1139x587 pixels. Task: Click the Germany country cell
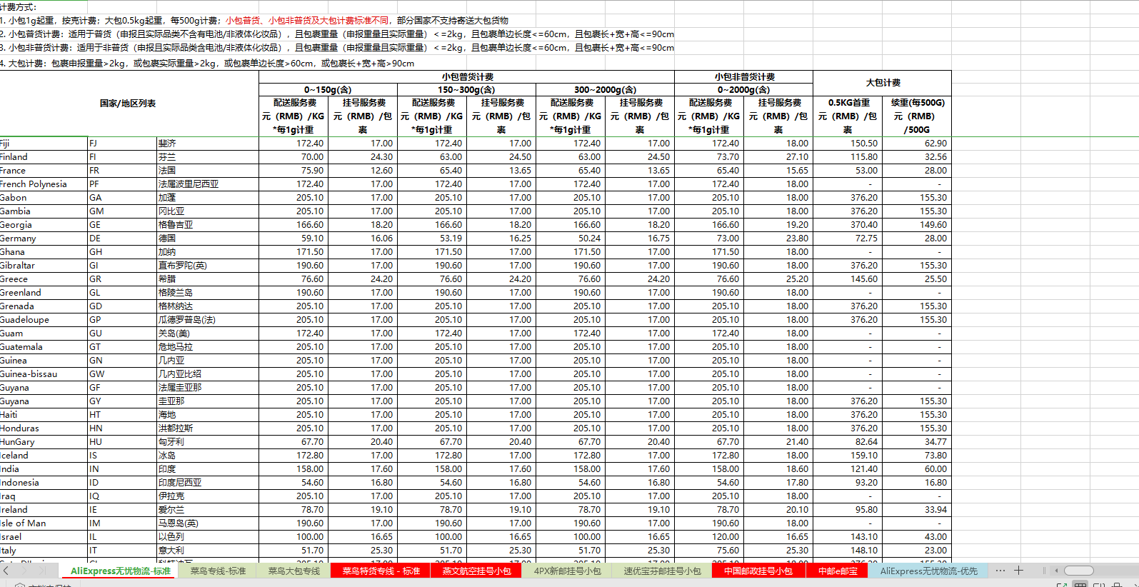(44, 239)
